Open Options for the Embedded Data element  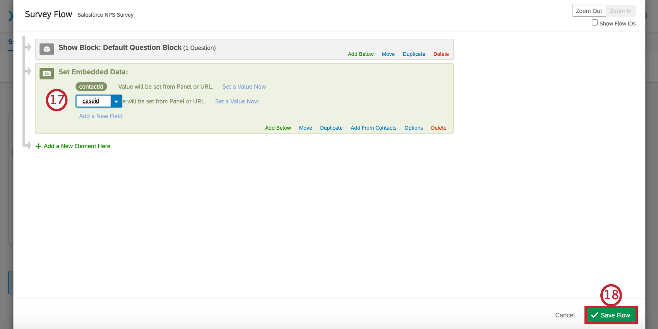tap(413, 128)
